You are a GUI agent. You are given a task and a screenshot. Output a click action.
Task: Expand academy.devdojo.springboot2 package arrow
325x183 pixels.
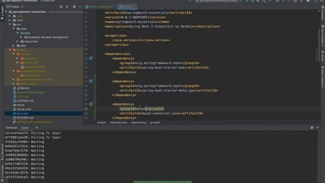[x=21, y=37]
